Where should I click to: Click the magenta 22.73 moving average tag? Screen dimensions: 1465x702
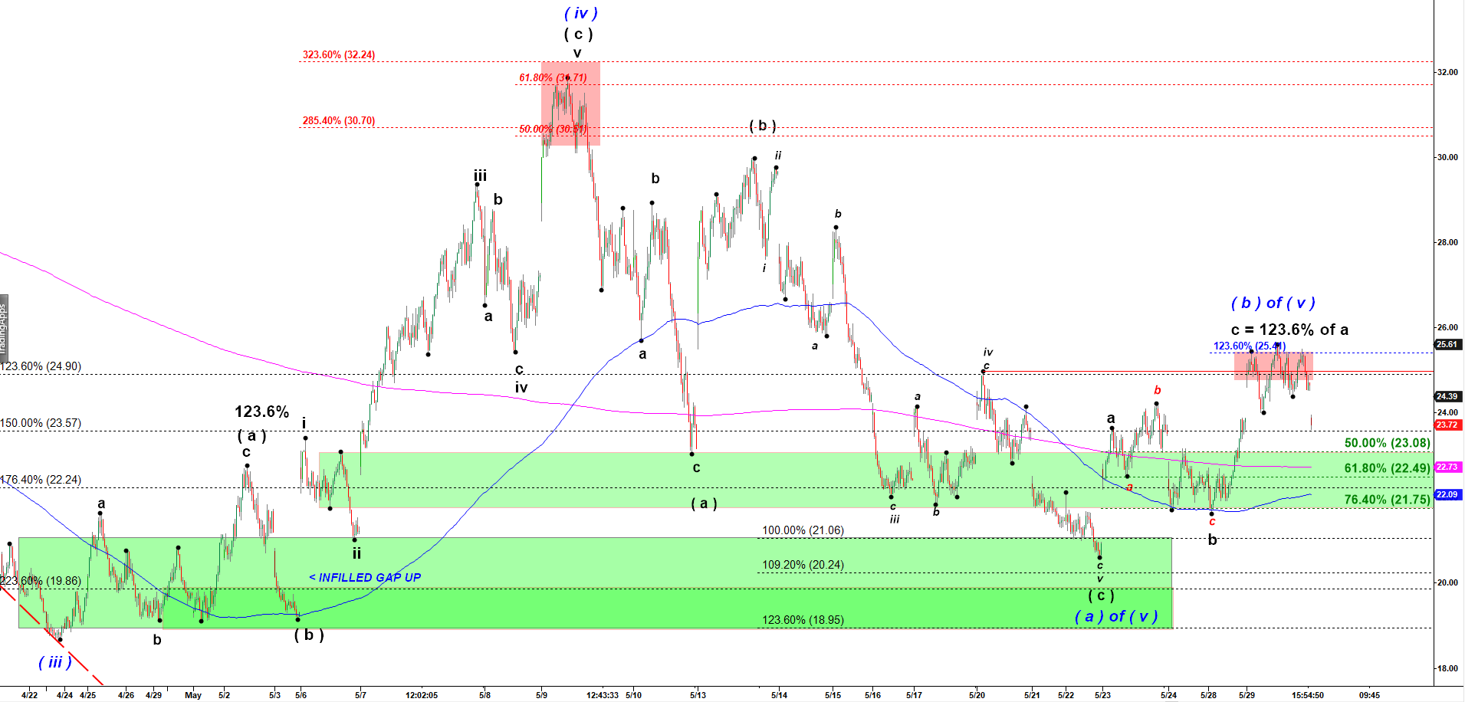pos(1447,467)
